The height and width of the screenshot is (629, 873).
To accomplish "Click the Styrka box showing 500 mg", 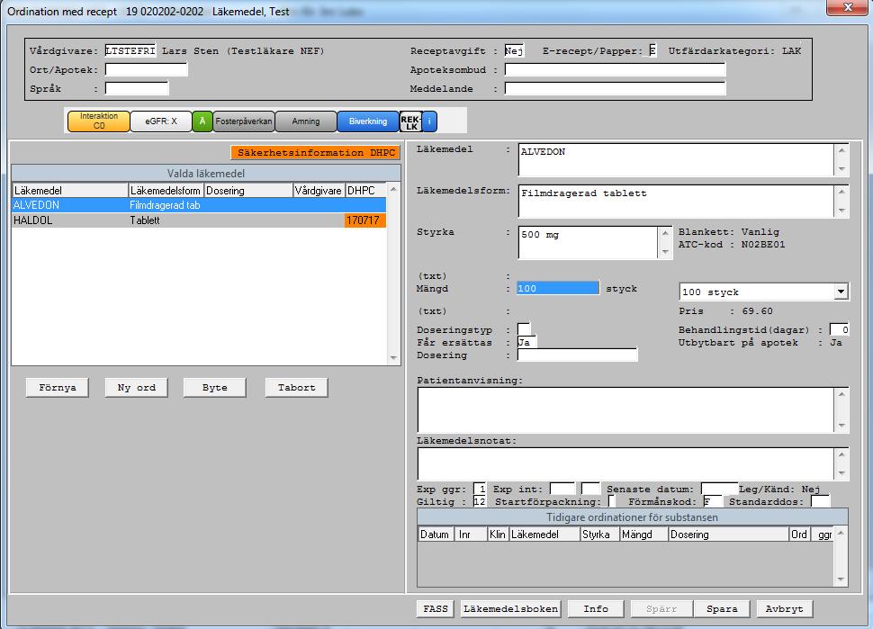I will (588, 243).
